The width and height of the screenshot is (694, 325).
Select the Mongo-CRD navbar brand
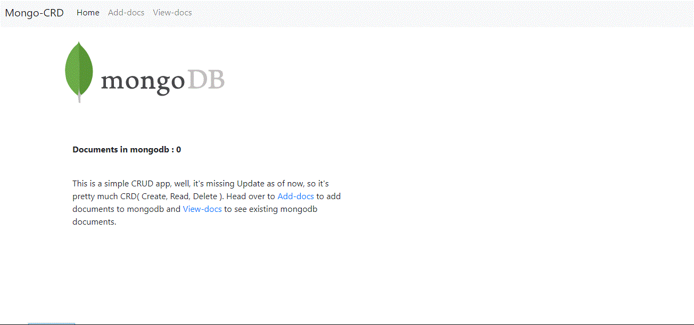[x=34, y=12]
